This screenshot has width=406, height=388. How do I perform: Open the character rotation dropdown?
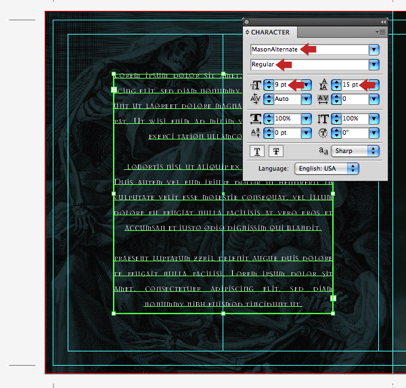(x=374, y=133)
